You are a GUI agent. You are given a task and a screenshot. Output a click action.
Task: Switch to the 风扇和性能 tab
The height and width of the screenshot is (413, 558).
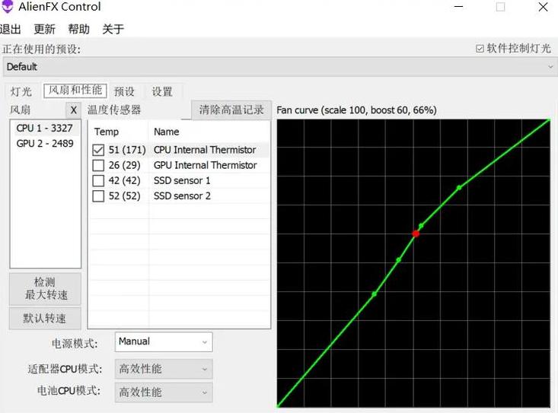click(75, 91)
